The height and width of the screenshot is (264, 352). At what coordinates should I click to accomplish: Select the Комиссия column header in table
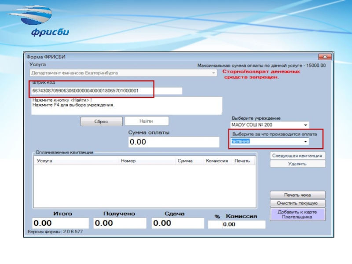pos(217,161)
